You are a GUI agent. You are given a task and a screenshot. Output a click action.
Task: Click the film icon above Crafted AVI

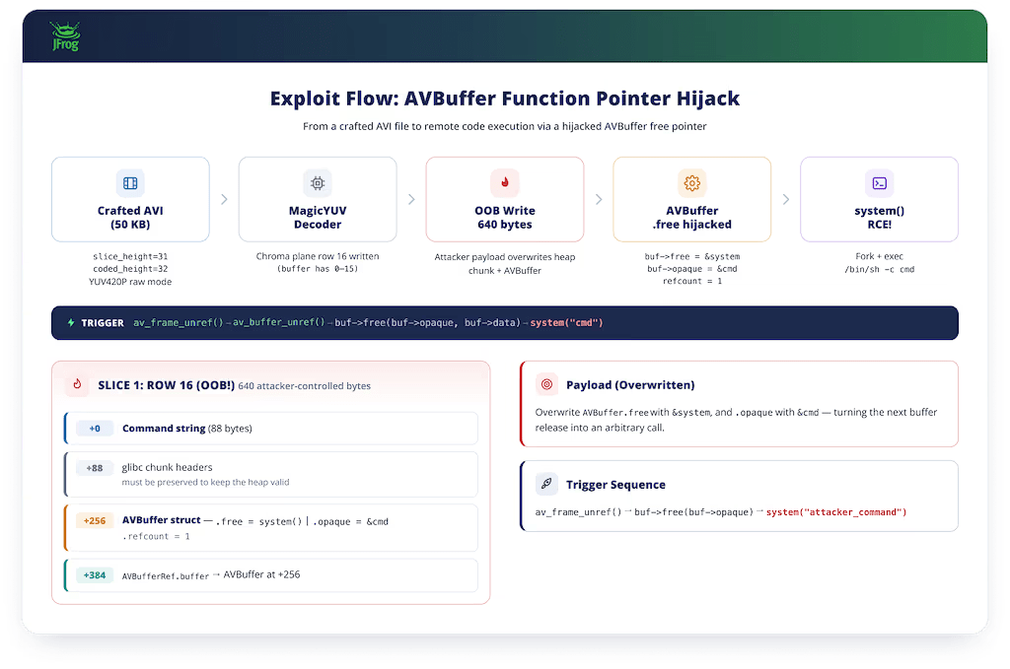130,183
